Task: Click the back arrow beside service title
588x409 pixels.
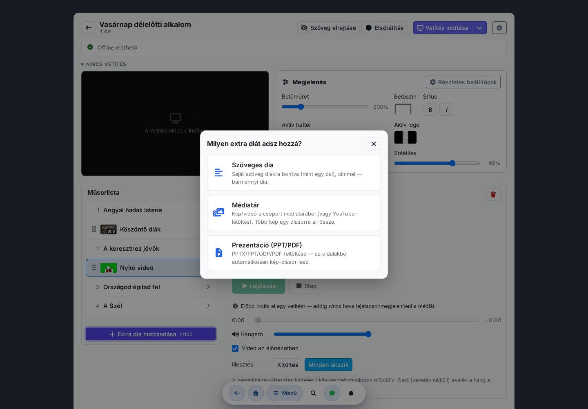Action: click(x=89, y=28)
